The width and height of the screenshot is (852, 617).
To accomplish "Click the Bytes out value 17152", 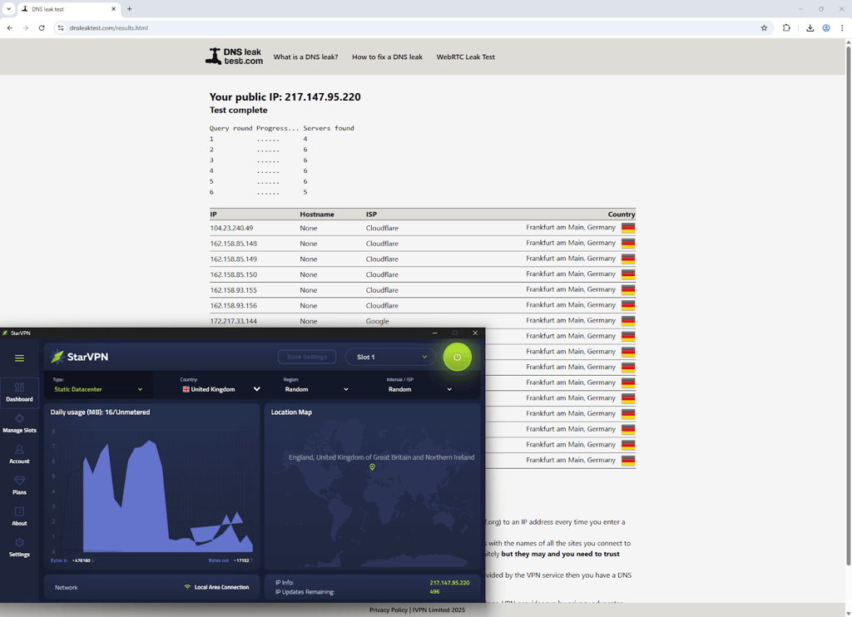I will (x=242, y=560).
